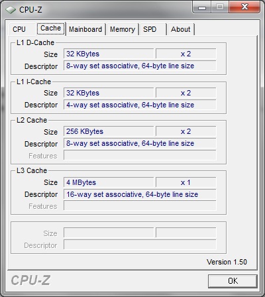Viewport: 265px width, 297px height.
Task: Click L2 Cache size 256 KBytes field
Action: click(x=109, y=131)
